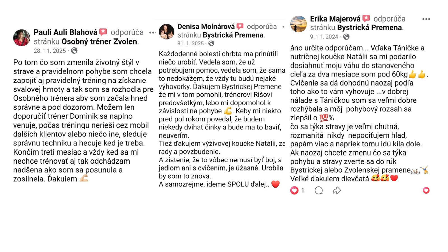Click the recommendation badge next to Denisa Molnárová
The height and width of the screenshot is (252, 448).
coord(240,27)
